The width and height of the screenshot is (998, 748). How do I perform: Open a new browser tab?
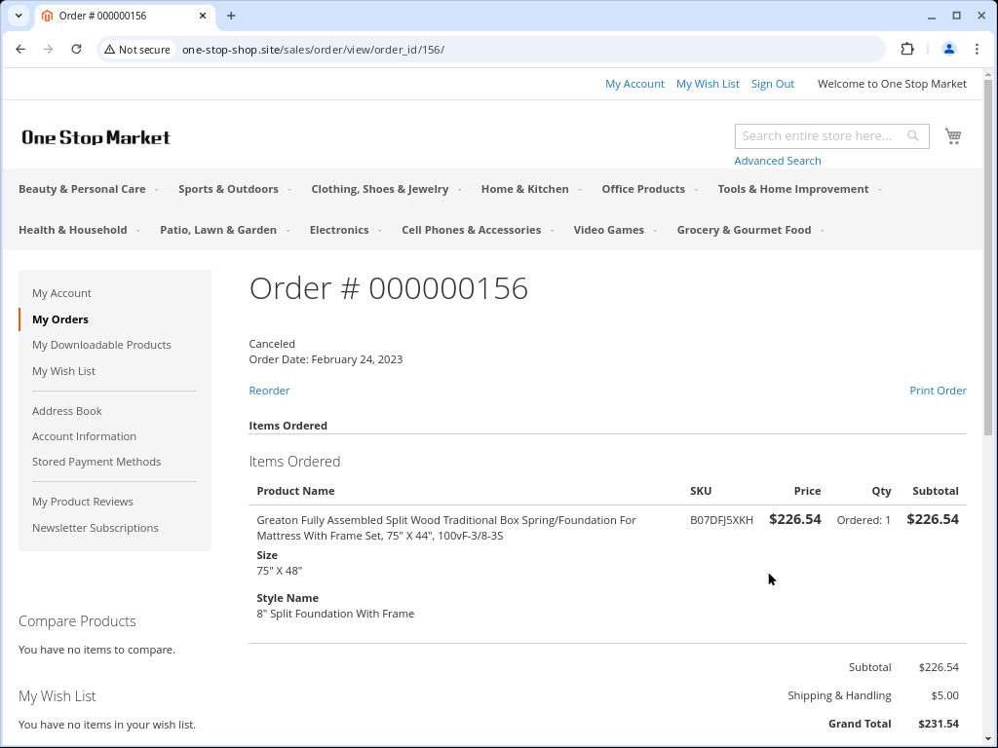(231, 16)
